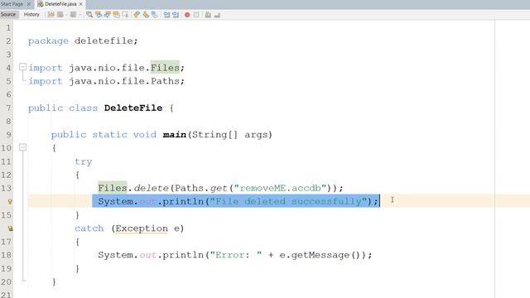Collapse the main method fold at line 10
Image resolution: width=530 pixels, height=298 pixels.
coord(22,147)
